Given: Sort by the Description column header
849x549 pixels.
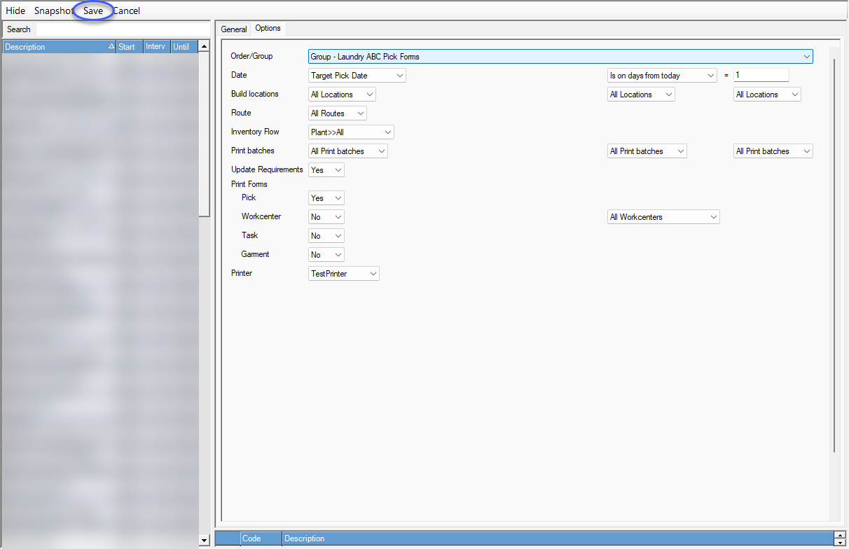Looking at the screenshot, I should tap(56, 46).
